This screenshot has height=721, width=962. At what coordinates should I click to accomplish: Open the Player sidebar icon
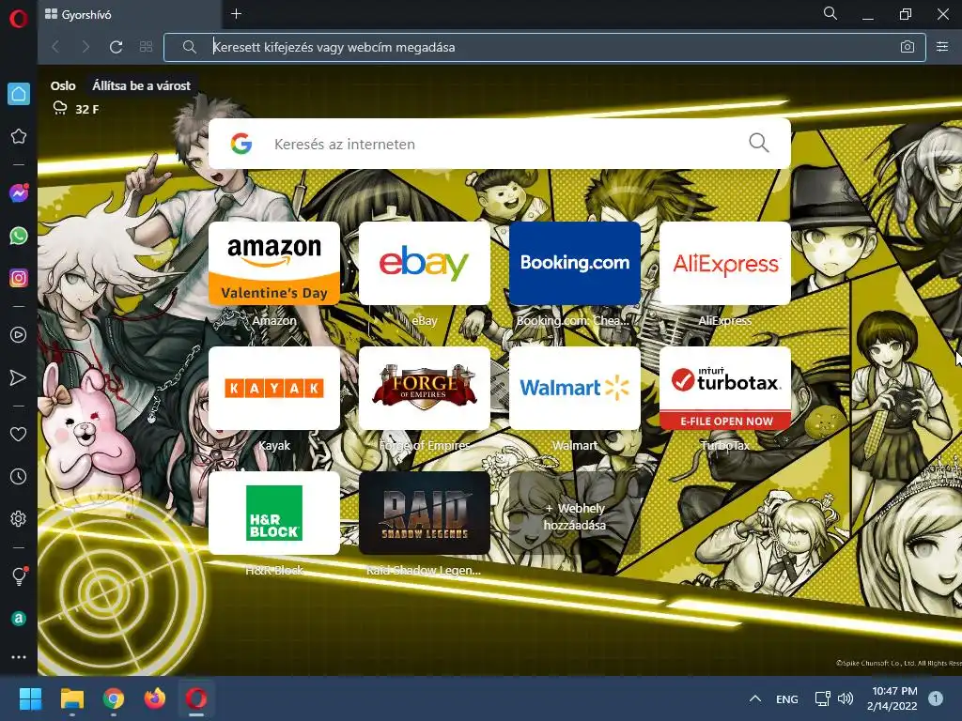coord(19,335)
